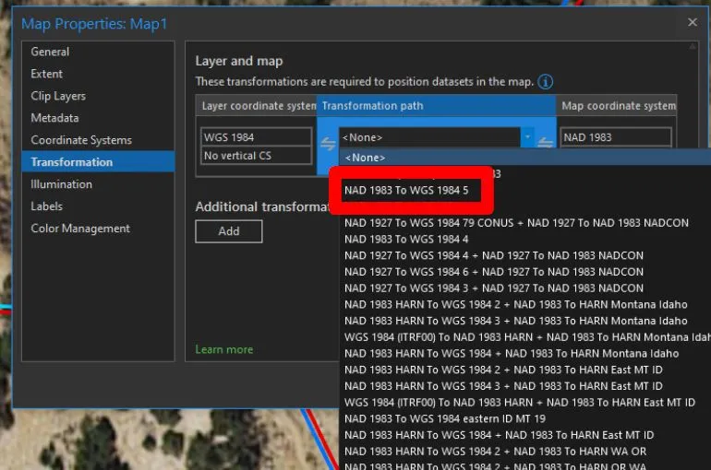Go to the Metadata tab
Viewport: 711px width, 470px height.
[54, 118]
